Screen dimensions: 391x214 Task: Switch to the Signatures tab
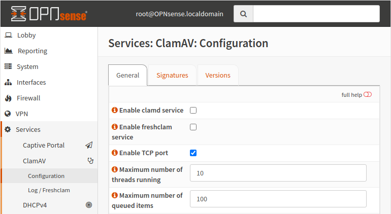[x=172, y=75]
